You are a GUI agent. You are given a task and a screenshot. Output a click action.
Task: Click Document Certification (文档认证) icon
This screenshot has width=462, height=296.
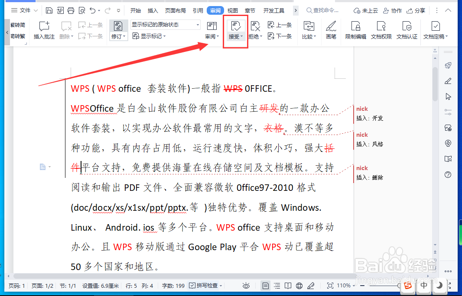pyautogui.click(x=407, y=26)
